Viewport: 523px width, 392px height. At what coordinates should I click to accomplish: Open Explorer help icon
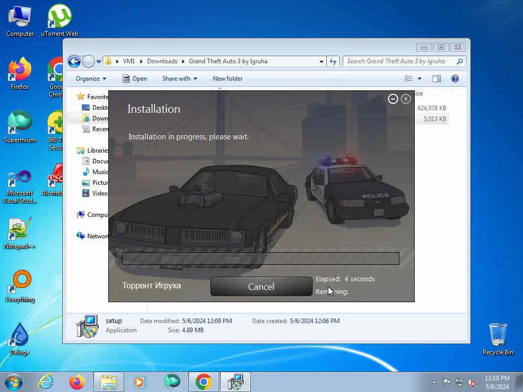[455, 79]
